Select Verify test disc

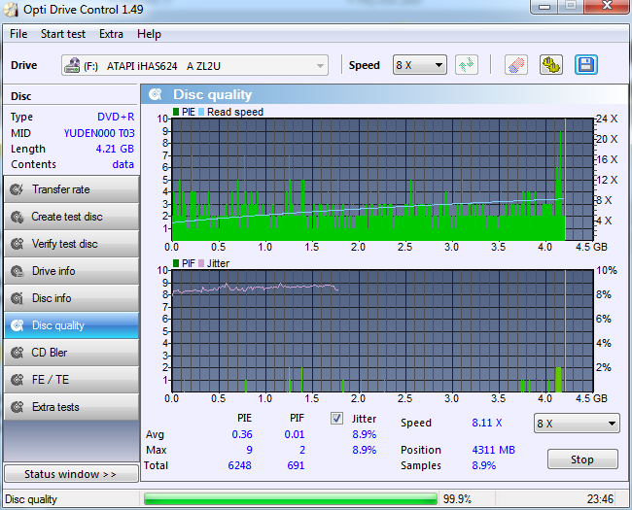point(71,244)
